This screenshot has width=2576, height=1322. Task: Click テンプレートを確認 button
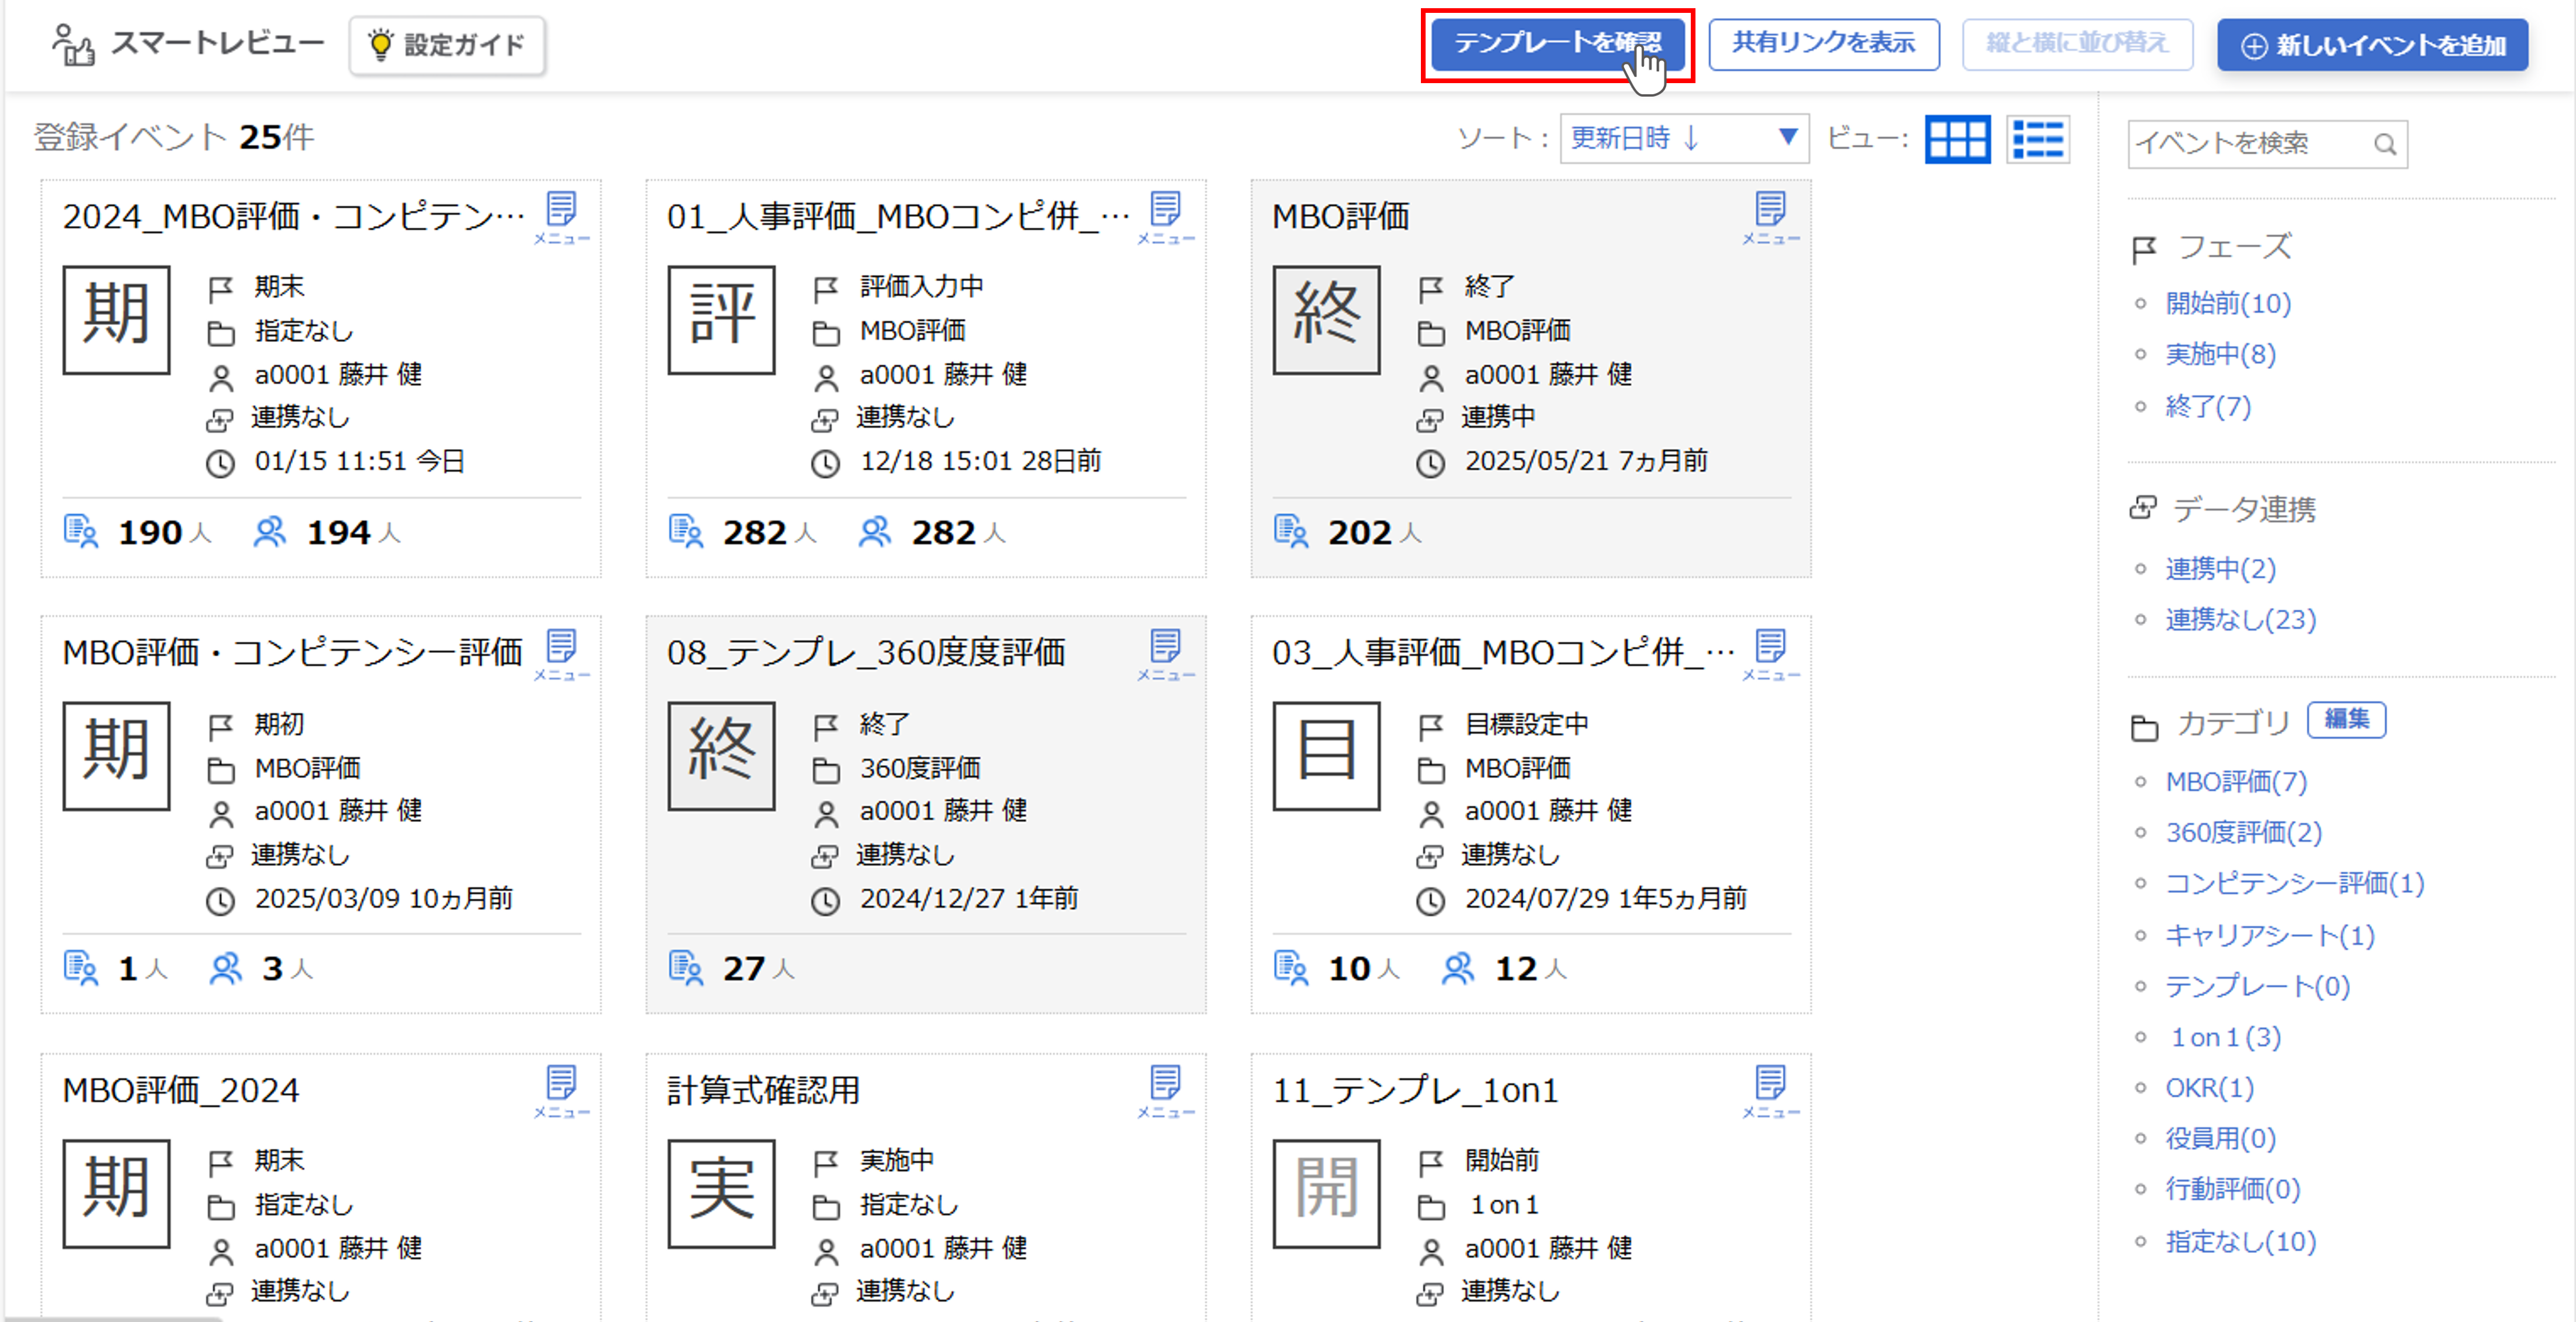tap(1557, 44)
